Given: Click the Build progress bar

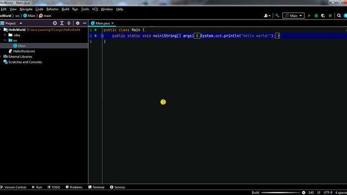Looking at the screenshot, I should [281, 193].
